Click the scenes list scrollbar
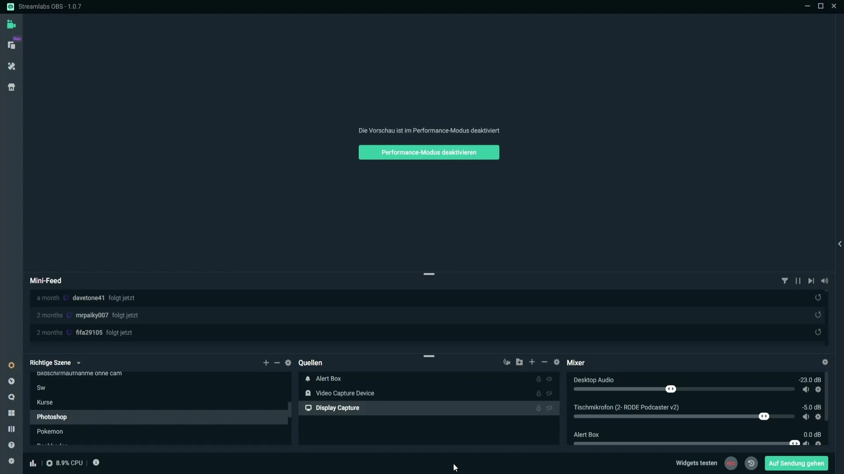This screenshot has height=474, width=844. point(289,409)
